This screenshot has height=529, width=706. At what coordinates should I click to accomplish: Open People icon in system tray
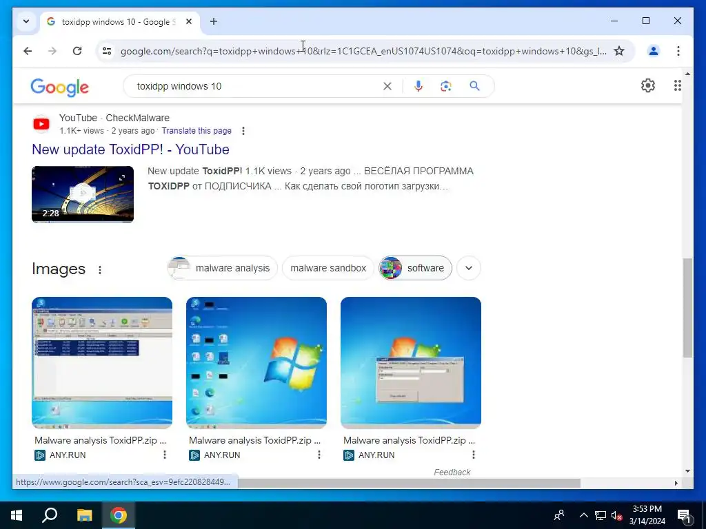pos(559,515)
